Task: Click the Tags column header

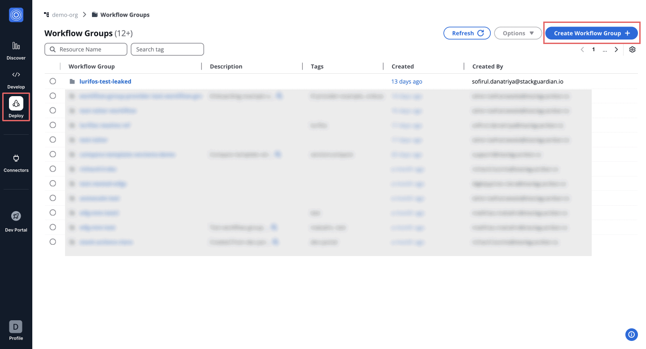Action: point(317,66)
